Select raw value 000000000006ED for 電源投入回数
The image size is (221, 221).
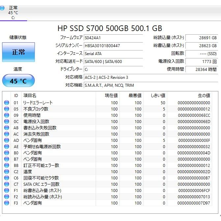[194, 121]
